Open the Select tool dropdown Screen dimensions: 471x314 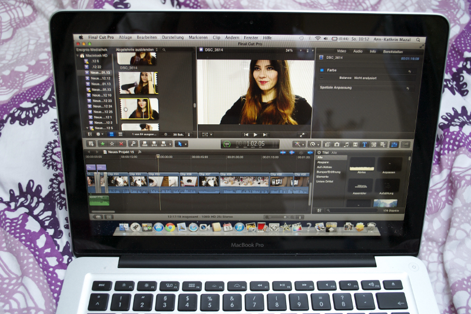181,144
